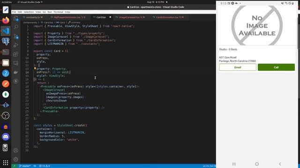Show applications grid in the dock
Image resolution: width=300 pixels, height=168 pixels.
(x=6, y=162)
